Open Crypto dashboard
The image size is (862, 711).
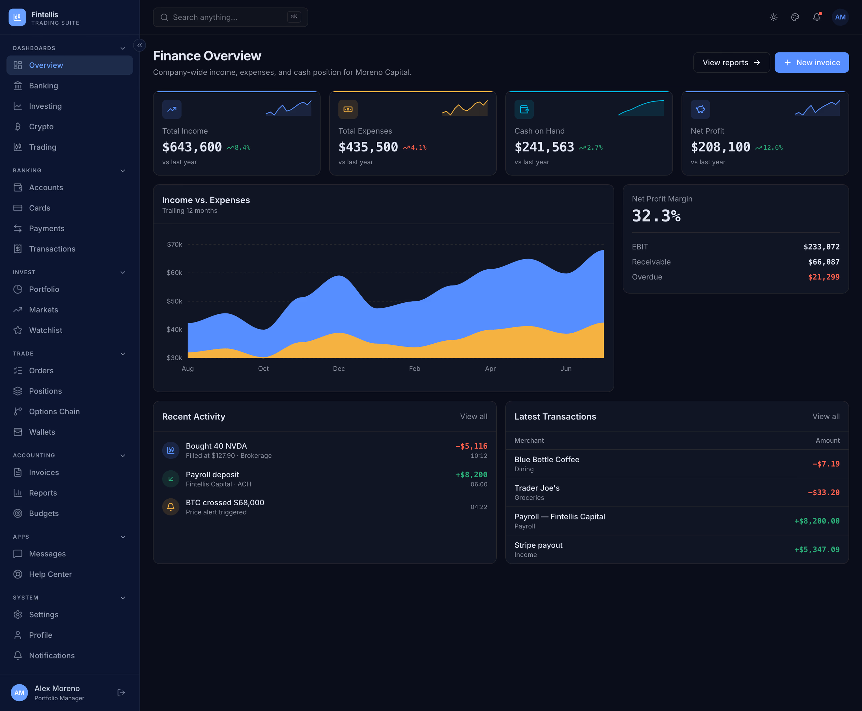click(x=70, y=127)
